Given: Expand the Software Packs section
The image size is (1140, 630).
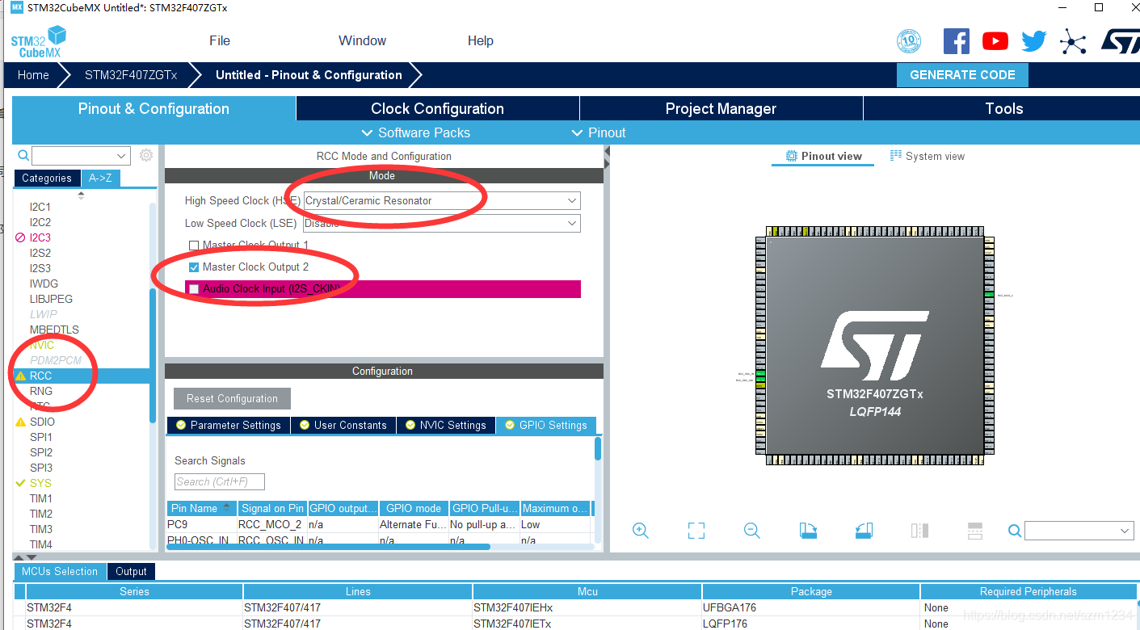Looking at the screenshot, I should point(416,132).
